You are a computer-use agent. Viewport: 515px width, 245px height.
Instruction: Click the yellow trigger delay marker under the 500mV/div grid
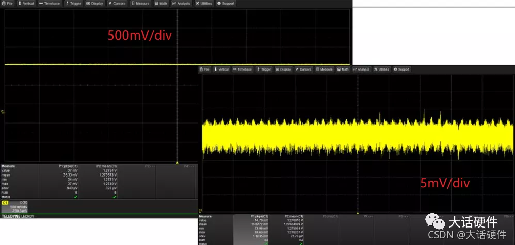coord(178,163)
